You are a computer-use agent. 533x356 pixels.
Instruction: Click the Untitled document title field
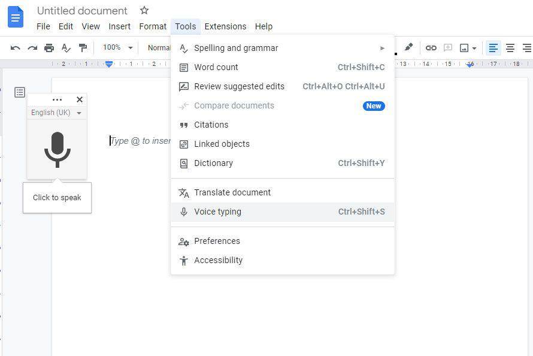pos(82,11)
